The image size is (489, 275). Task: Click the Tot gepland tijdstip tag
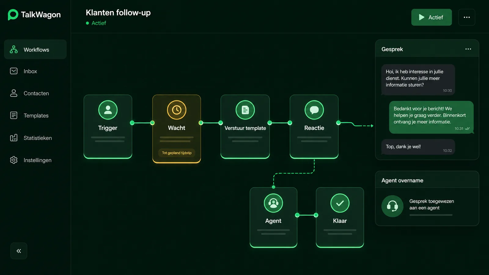tap(177, 153)
